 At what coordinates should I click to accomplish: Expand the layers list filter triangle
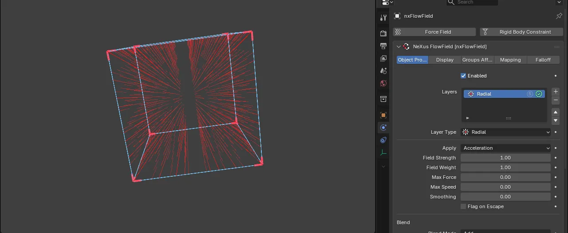(x=468, y=118)
